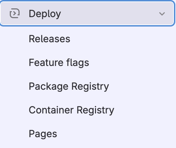176x148 pixels.
Task: Open the Container Registry
Action: pos(72,110)
